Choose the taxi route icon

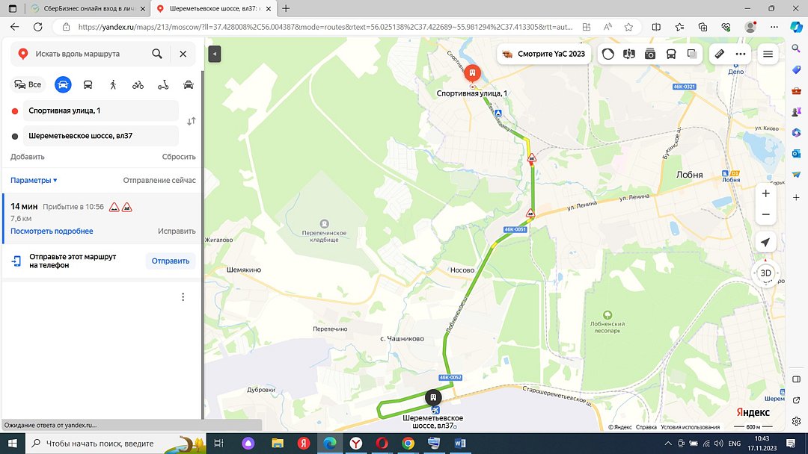point(189,85)
